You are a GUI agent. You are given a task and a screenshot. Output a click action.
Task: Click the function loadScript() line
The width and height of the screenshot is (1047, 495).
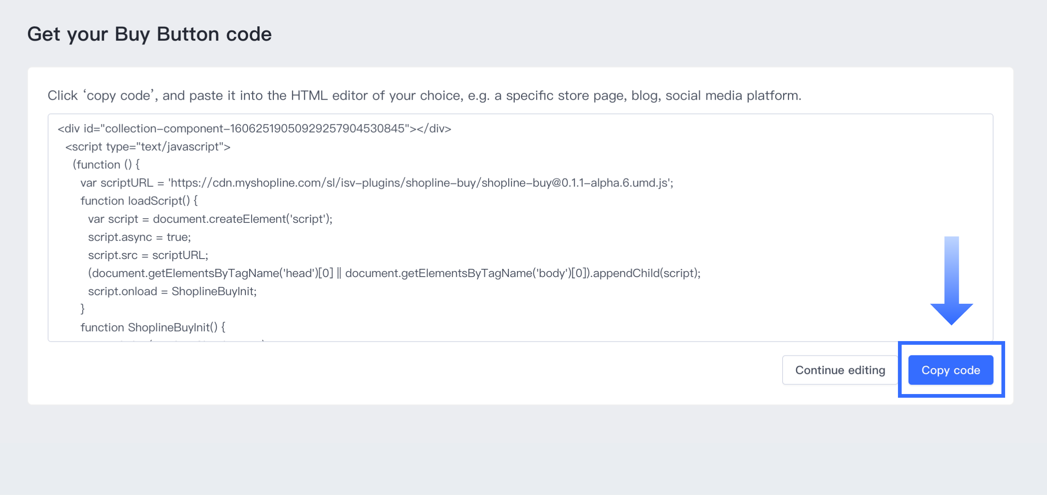[139, 201]
